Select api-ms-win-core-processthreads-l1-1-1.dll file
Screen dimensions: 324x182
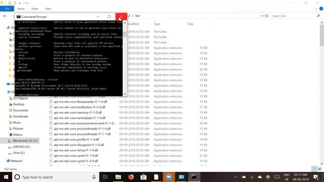coord(82,134)
